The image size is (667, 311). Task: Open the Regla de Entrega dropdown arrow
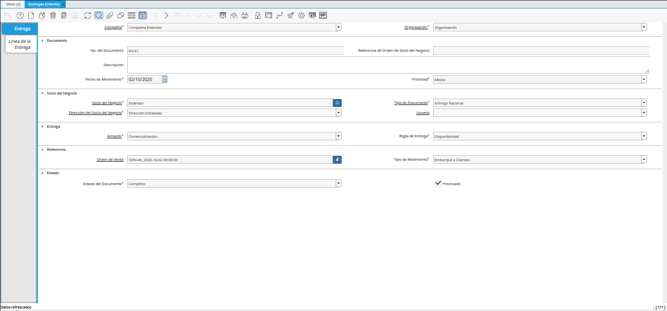(x=644, y=136)
